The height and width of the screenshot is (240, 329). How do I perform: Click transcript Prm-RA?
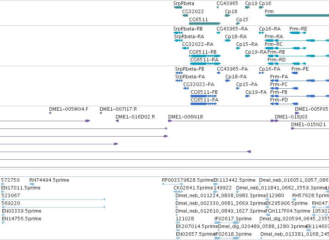pyautogui.click(x=297, y=41)
